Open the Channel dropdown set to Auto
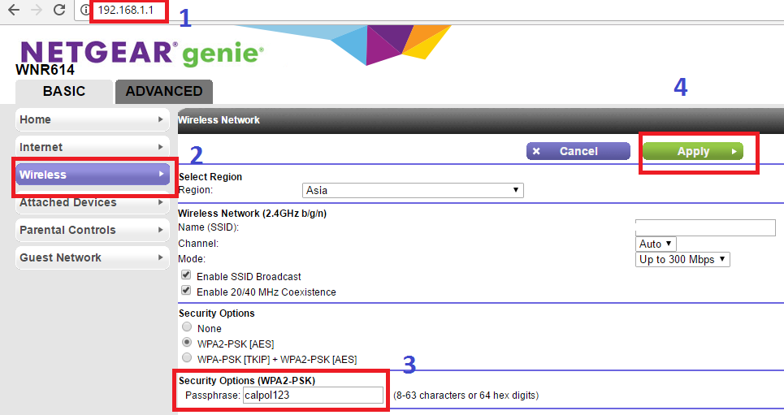Viewport: 784px width, 415px height. pyautogui.click(x=656, y=244)
